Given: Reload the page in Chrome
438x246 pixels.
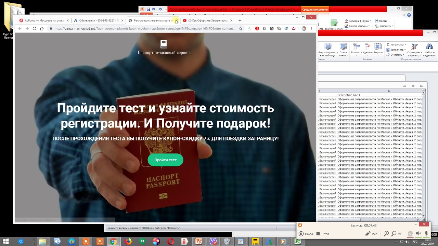Looking at the screenshot, I should pos(34,29).
